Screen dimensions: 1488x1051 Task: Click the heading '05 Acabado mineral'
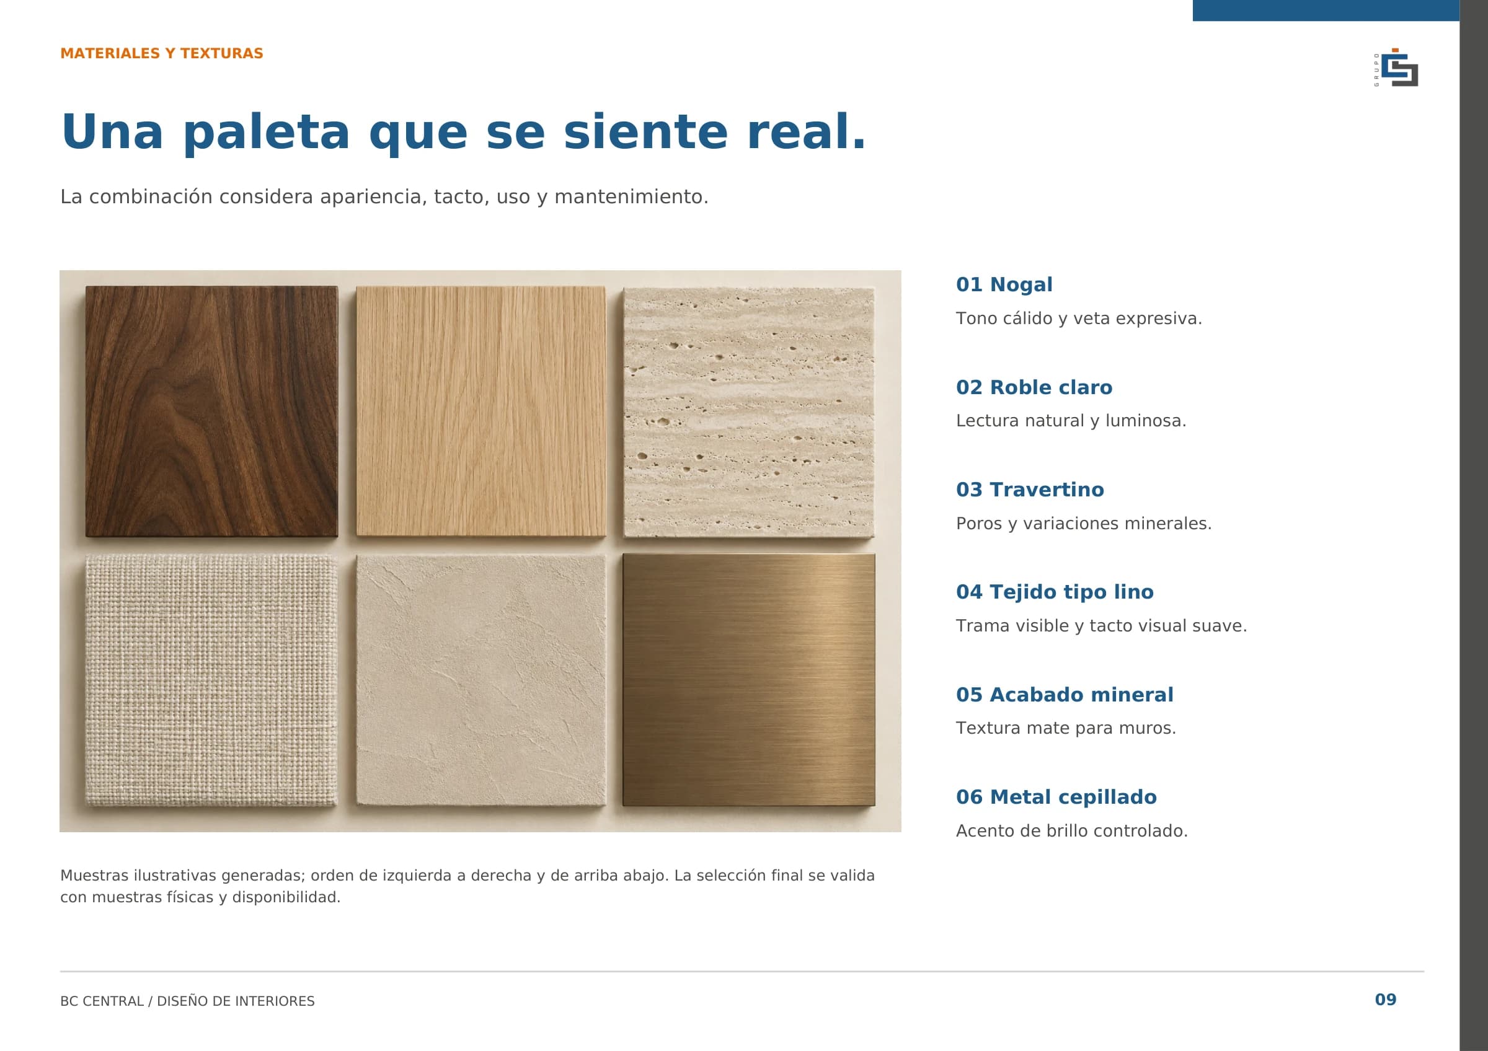point(1064,695)
